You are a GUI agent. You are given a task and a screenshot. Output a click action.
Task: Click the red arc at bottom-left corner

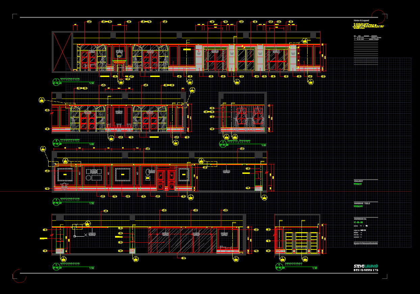(x=19, y=276)
